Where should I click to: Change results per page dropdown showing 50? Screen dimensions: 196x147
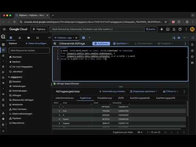(140, 132)
